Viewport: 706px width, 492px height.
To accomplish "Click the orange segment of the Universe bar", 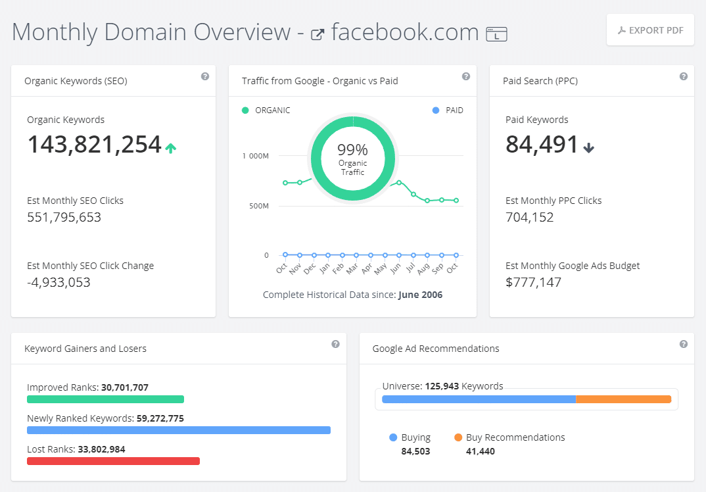I will [623, 399].
